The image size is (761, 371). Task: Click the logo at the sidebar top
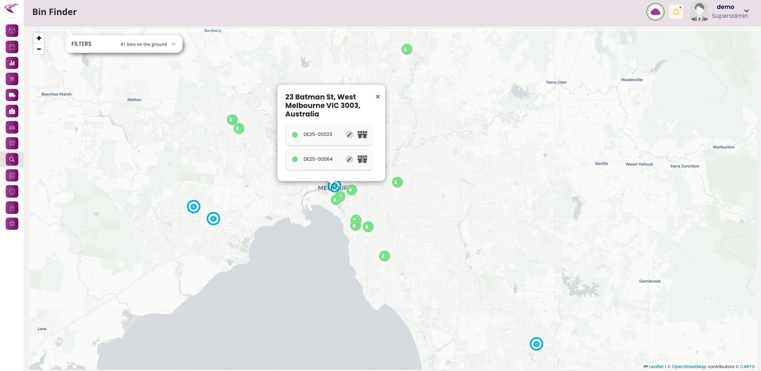point(11,8)
